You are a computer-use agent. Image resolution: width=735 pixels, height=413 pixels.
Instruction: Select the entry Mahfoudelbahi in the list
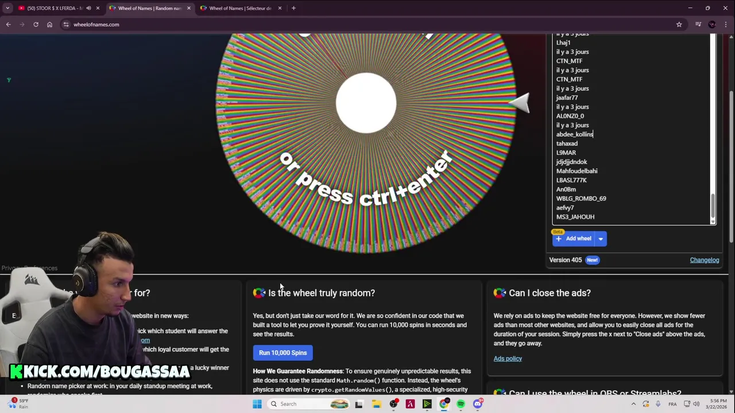(577, 171)
